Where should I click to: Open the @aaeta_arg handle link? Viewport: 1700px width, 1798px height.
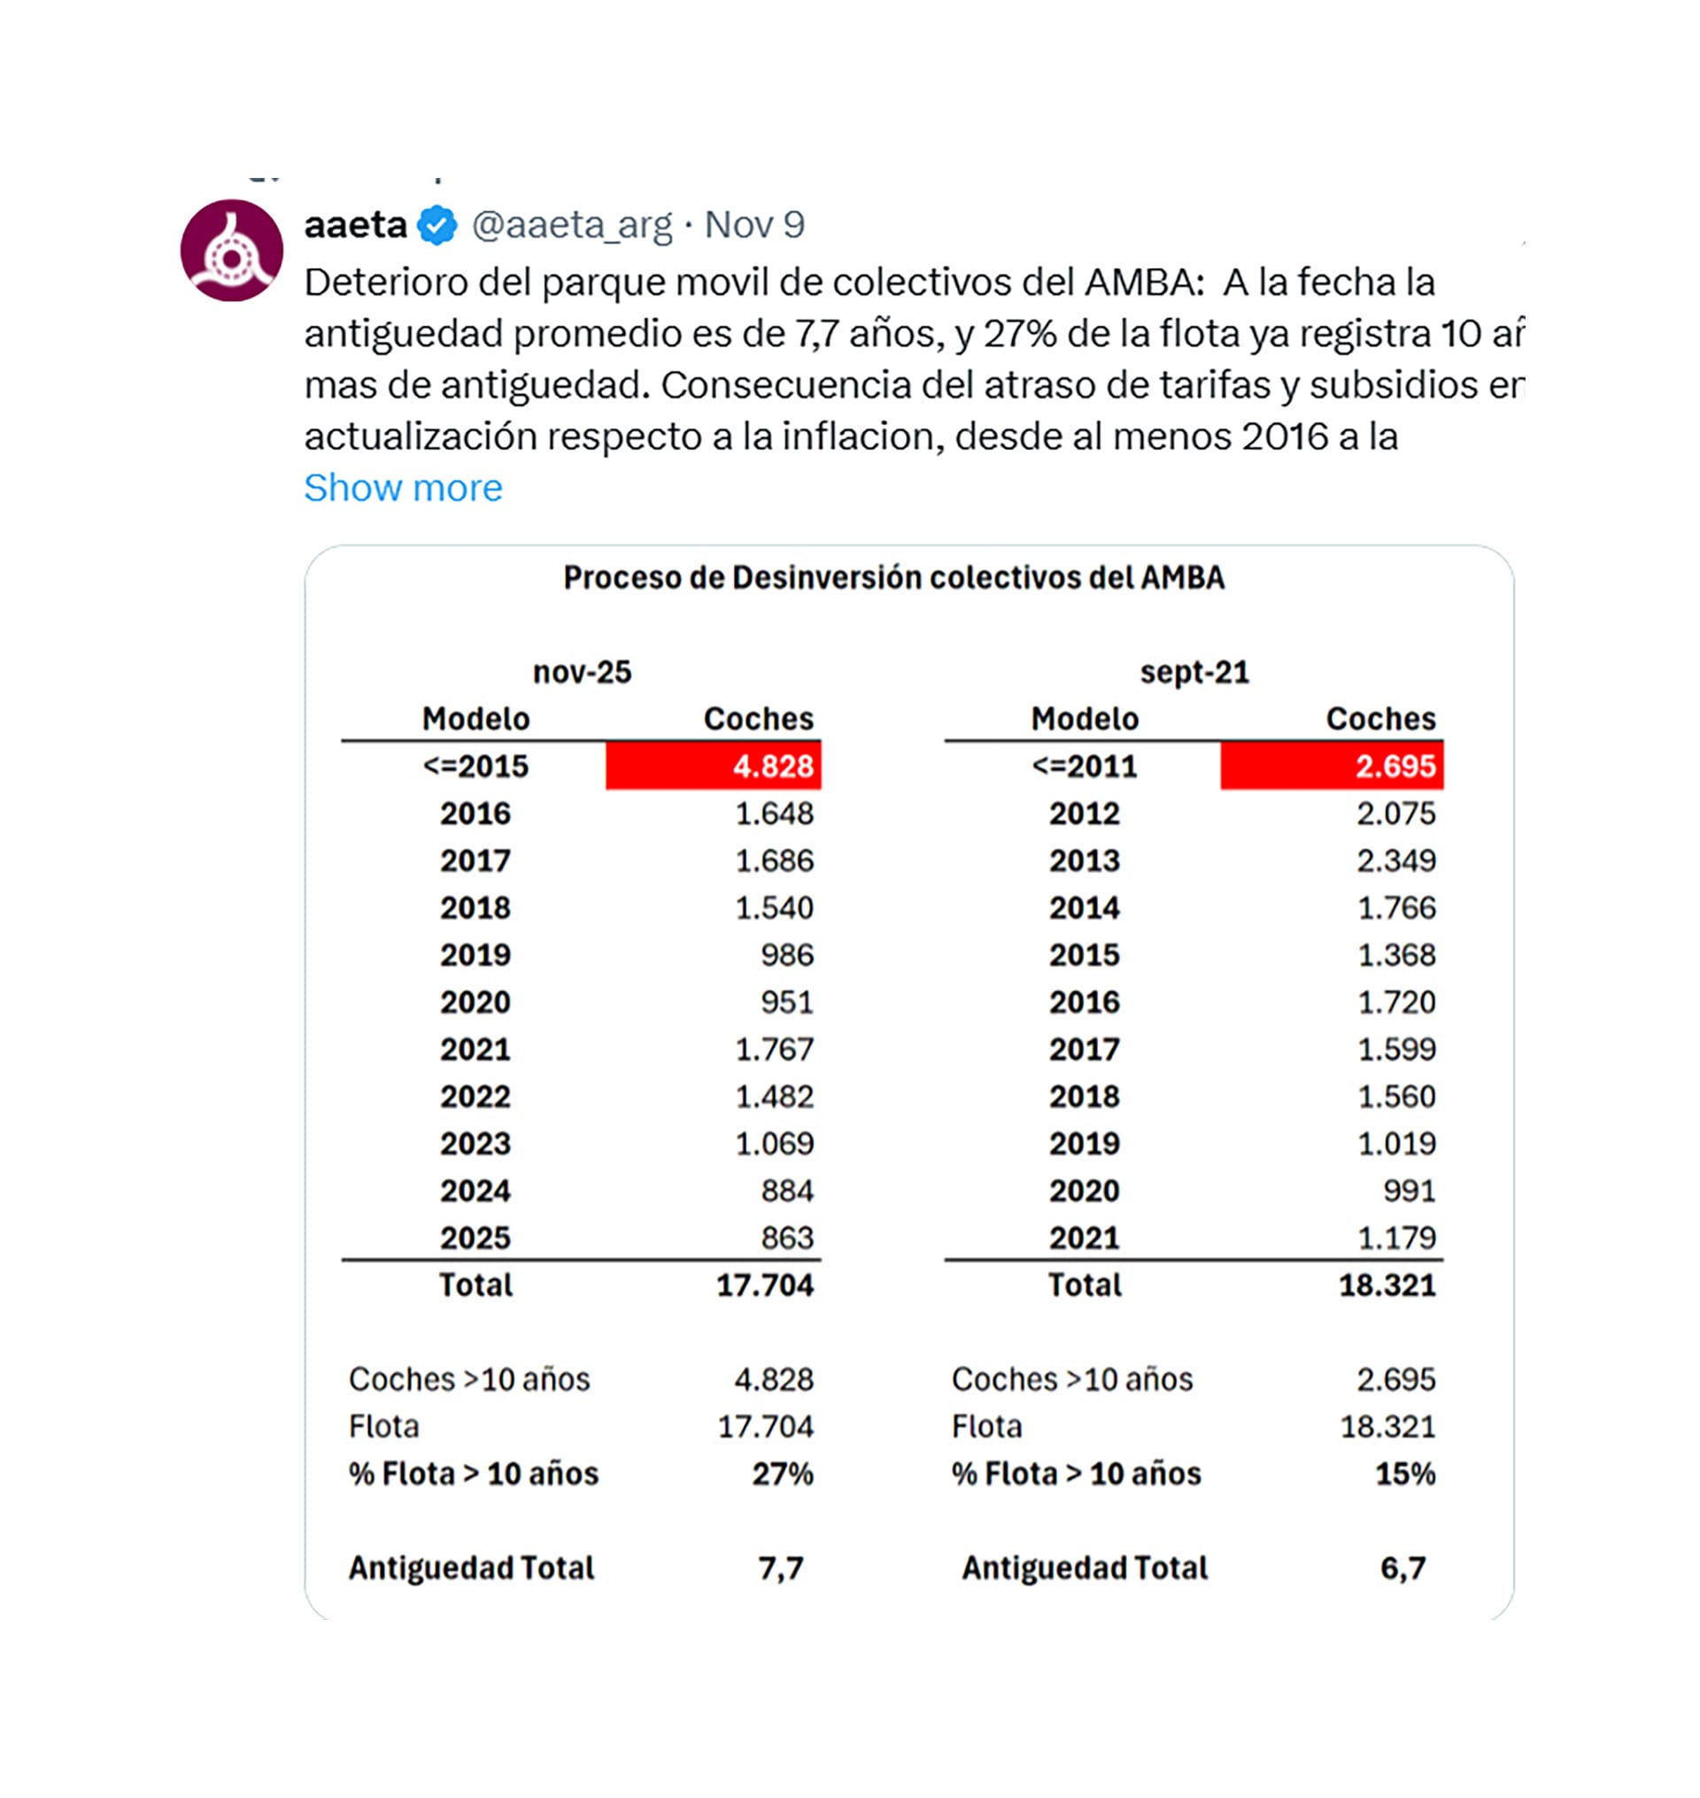572,225
